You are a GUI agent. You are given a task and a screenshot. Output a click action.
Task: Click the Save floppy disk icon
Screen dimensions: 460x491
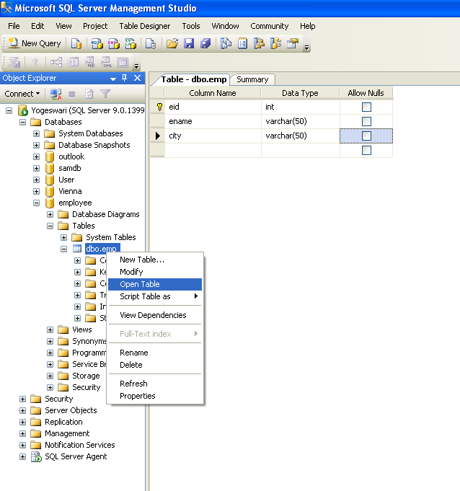click(189, 43)
